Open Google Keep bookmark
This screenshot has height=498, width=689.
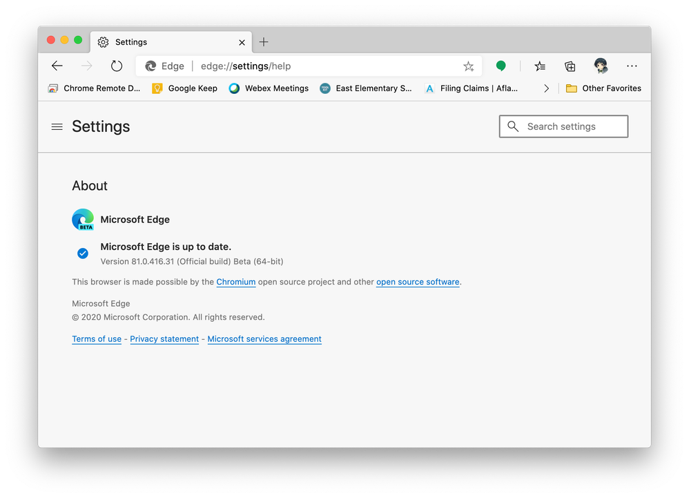(184, 88)
